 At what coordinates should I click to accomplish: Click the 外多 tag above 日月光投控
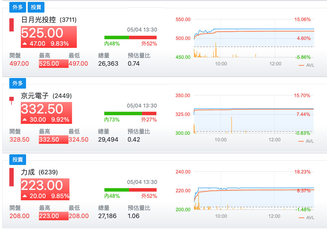coord(18,7)
